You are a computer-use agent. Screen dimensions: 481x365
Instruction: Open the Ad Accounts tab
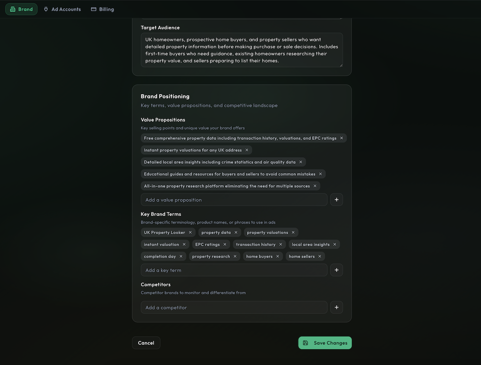(62, 9)
